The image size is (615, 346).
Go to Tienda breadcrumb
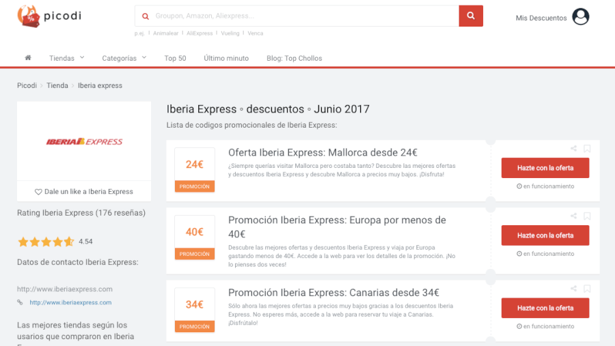click(57, 85)
